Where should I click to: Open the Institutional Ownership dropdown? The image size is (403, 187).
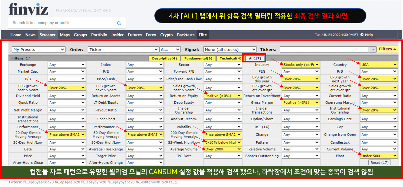click(x=379, y=110)
